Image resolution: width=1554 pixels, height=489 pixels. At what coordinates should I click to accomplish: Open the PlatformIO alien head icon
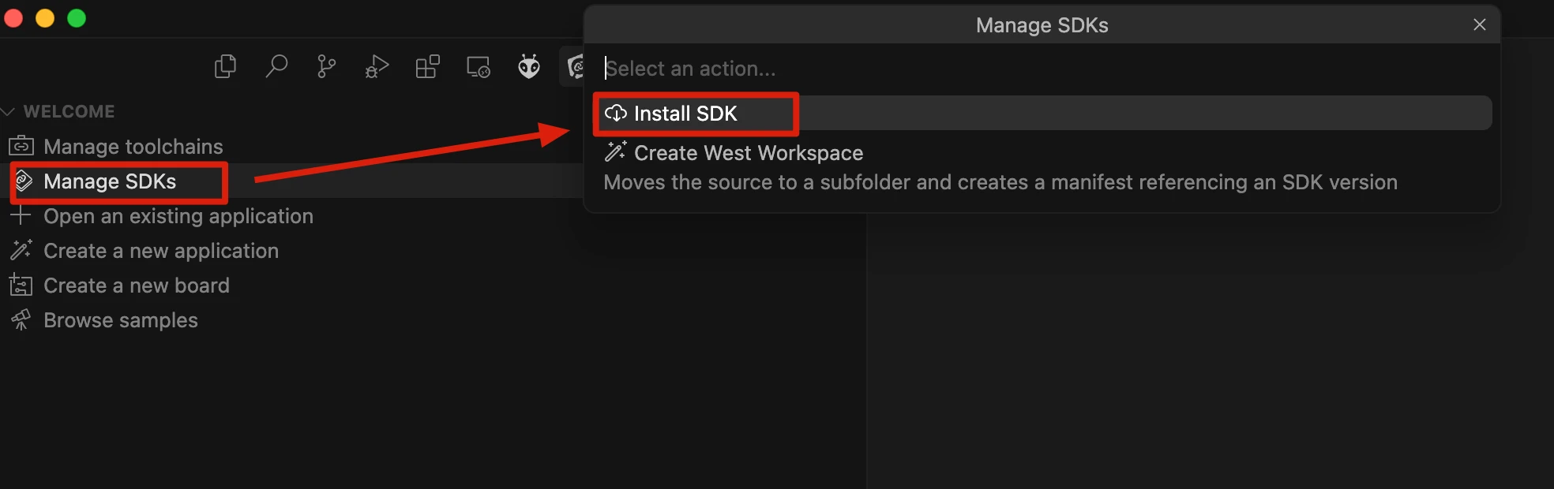coord(528,67)
